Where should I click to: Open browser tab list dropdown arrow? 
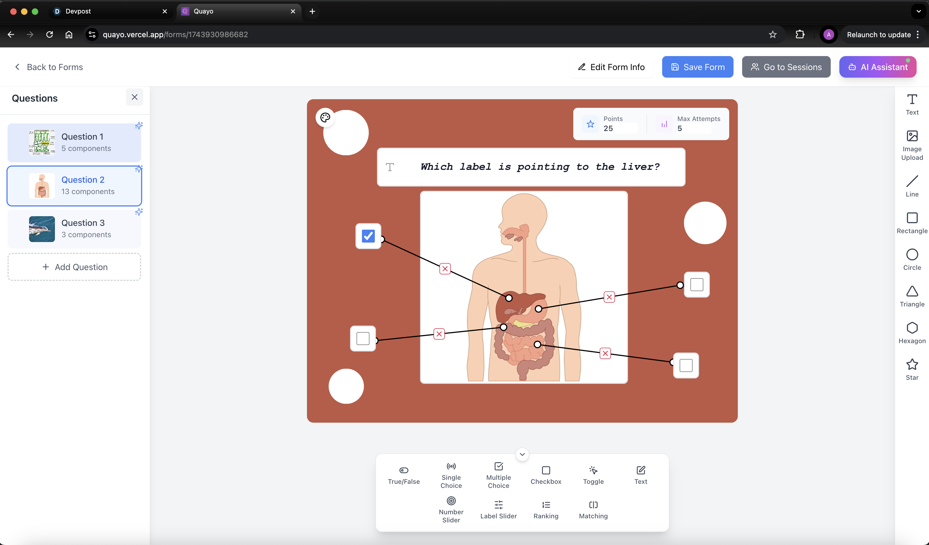(x=918, y=11)
